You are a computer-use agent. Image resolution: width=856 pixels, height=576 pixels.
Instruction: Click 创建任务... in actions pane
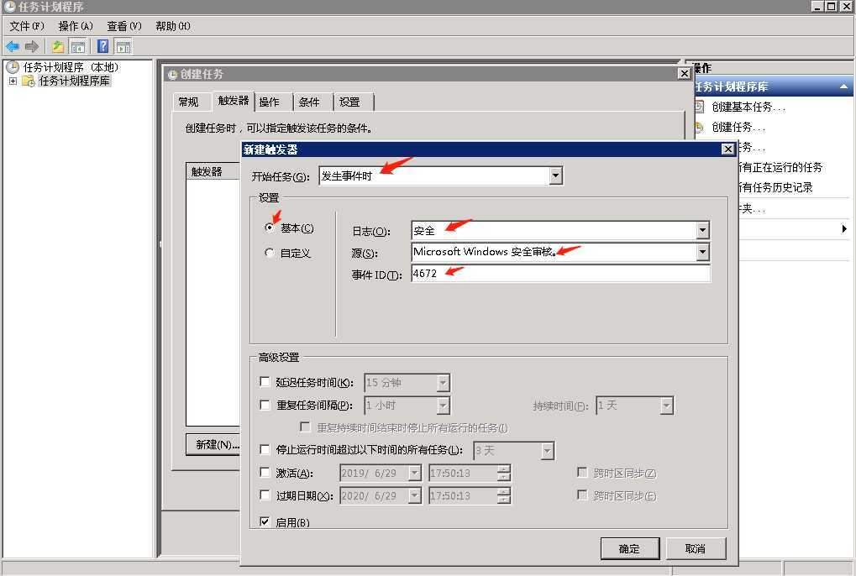tap(738, 128)
